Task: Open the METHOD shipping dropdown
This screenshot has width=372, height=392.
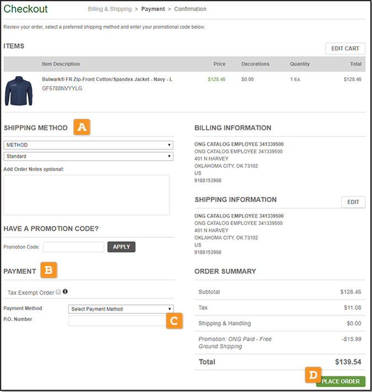Action: pos(88,145)
